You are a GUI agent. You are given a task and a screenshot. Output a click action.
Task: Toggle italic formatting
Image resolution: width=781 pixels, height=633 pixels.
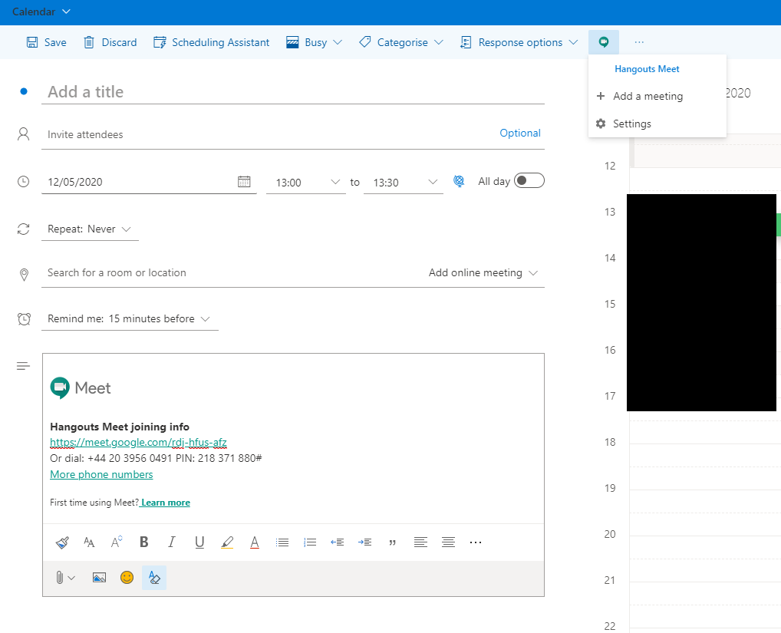(x=172, y=542)
